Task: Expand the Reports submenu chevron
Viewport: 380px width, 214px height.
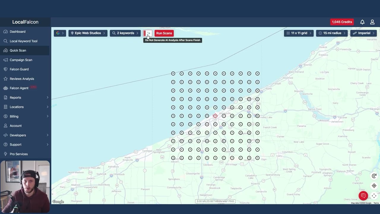Action: pyautogui.click(x=47, y=97)
